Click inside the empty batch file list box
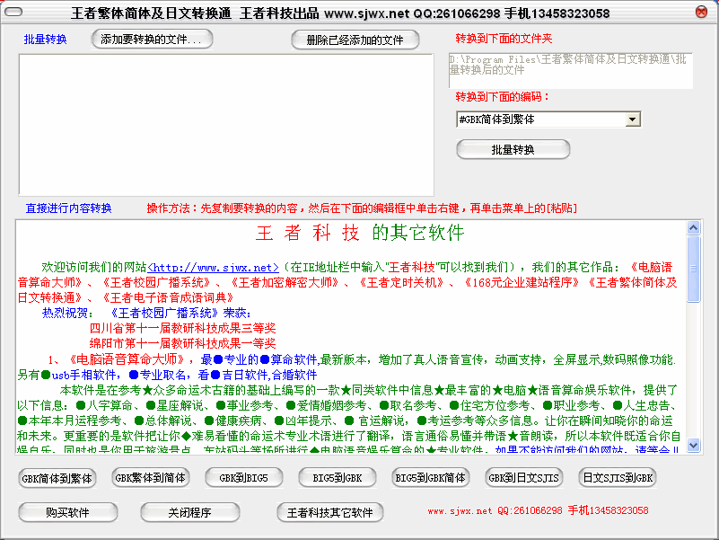The height and width of the screenshot is (540, 719). 226,124
